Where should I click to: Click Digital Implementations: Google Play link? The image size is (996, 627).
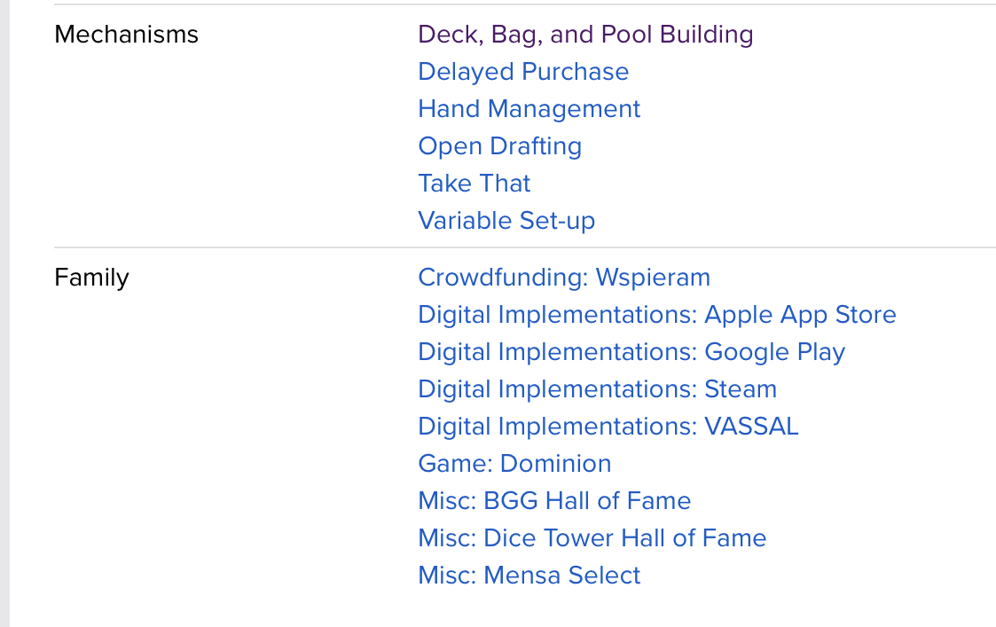click(631, 352)
